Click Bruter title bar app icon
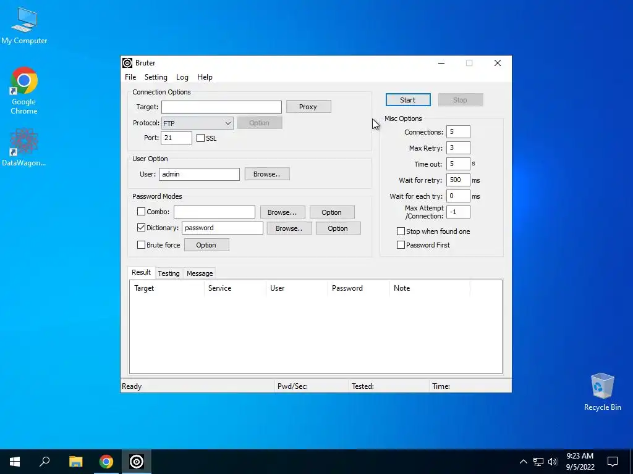633x474 pixels. pyautogui.click(x=127, y=63)
